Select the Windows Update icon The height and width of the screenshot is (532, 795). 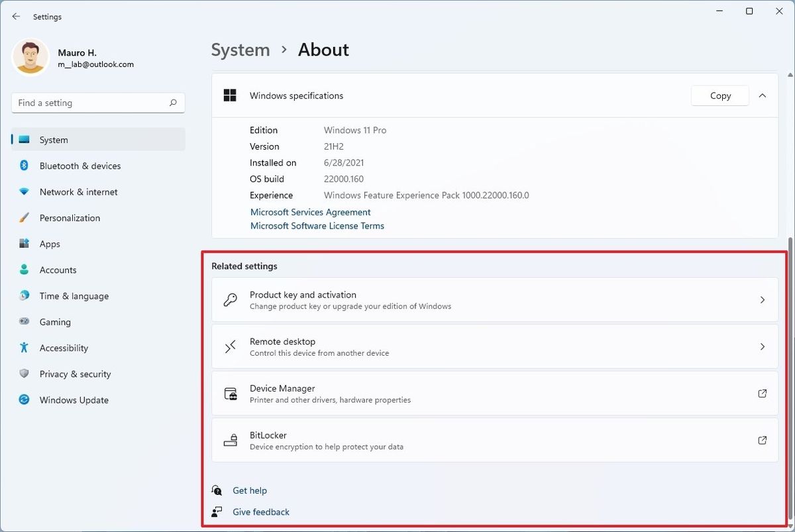(x=25, y=400)
